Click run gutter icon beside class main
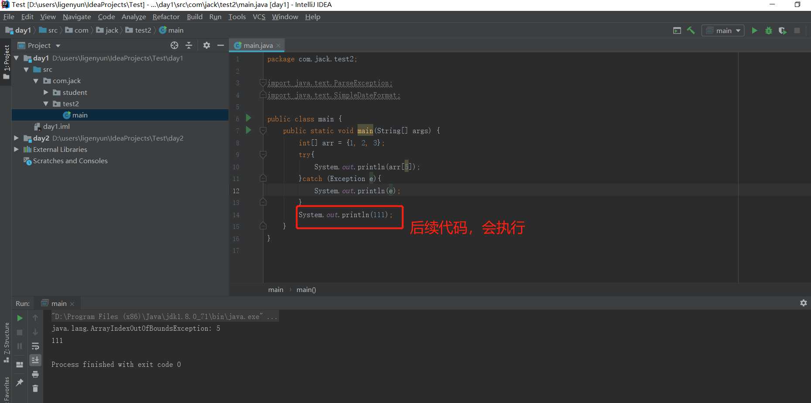This screenshot has width=811, height=403. [249, 118]
